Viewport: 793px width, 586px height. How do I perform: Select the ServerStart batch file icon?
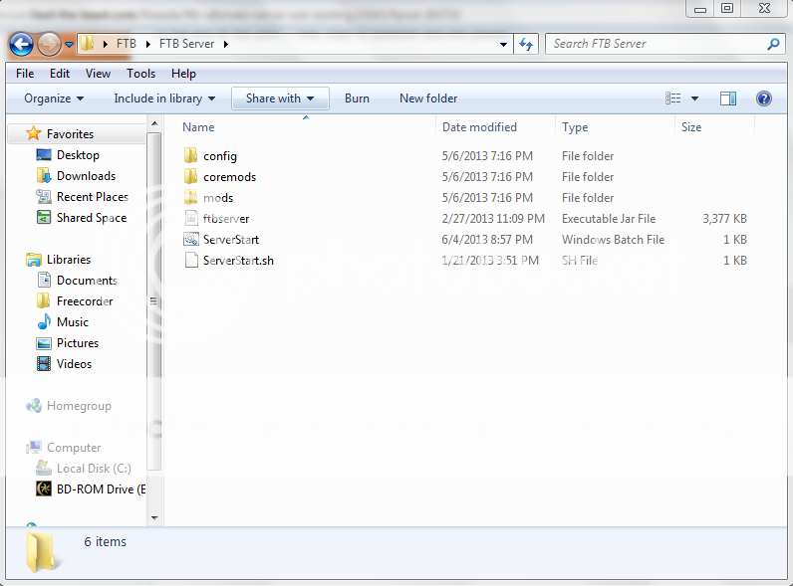tap(191, 239)
